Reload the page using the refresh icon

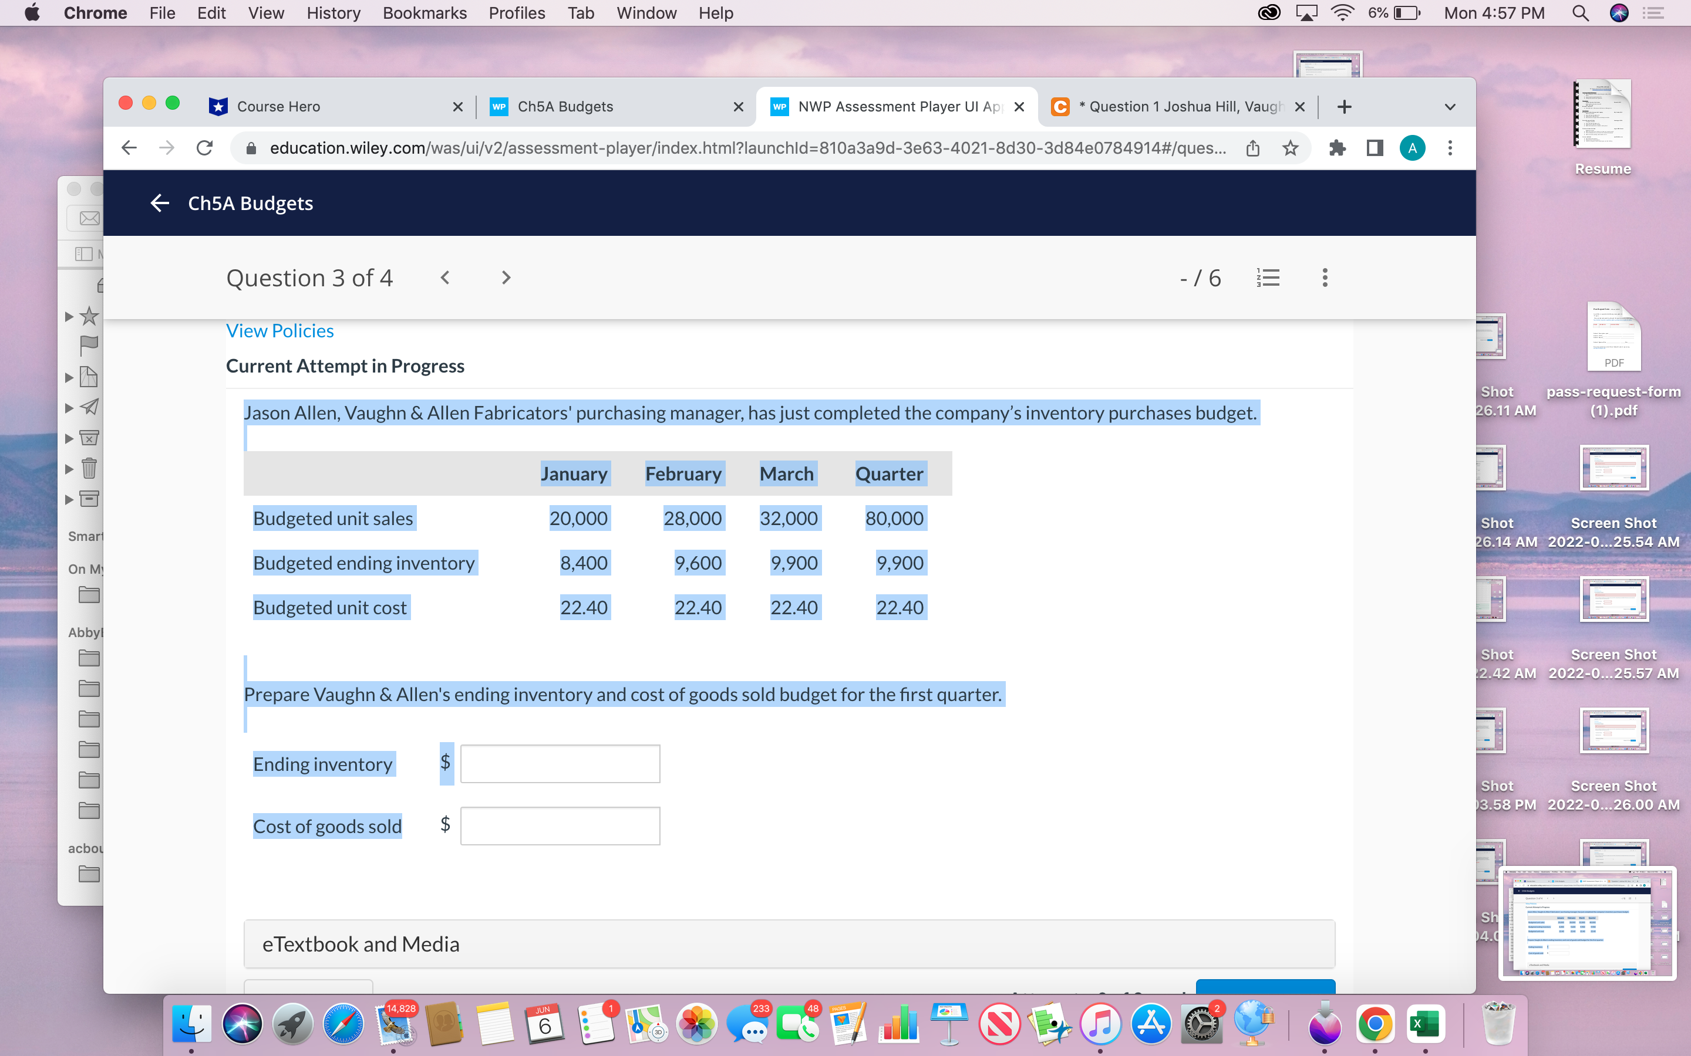(204, 147)
